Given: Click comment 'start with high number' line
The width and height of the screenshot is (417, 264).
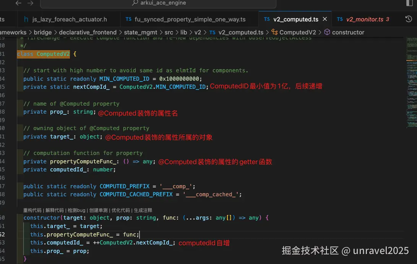Looking at the screenshot, I should tap(136, 70).
